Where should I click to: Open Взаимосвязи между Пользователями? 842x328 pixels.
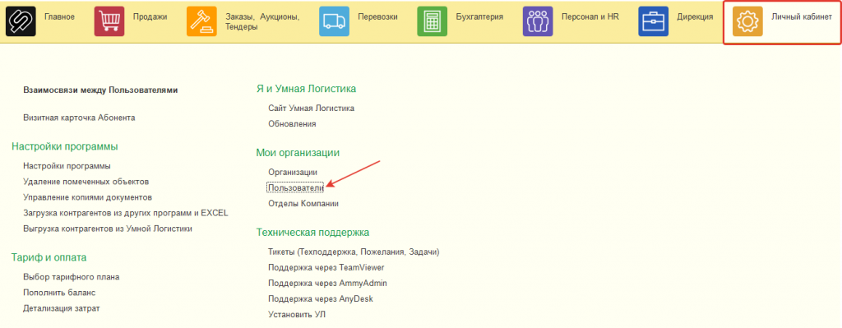100,90
